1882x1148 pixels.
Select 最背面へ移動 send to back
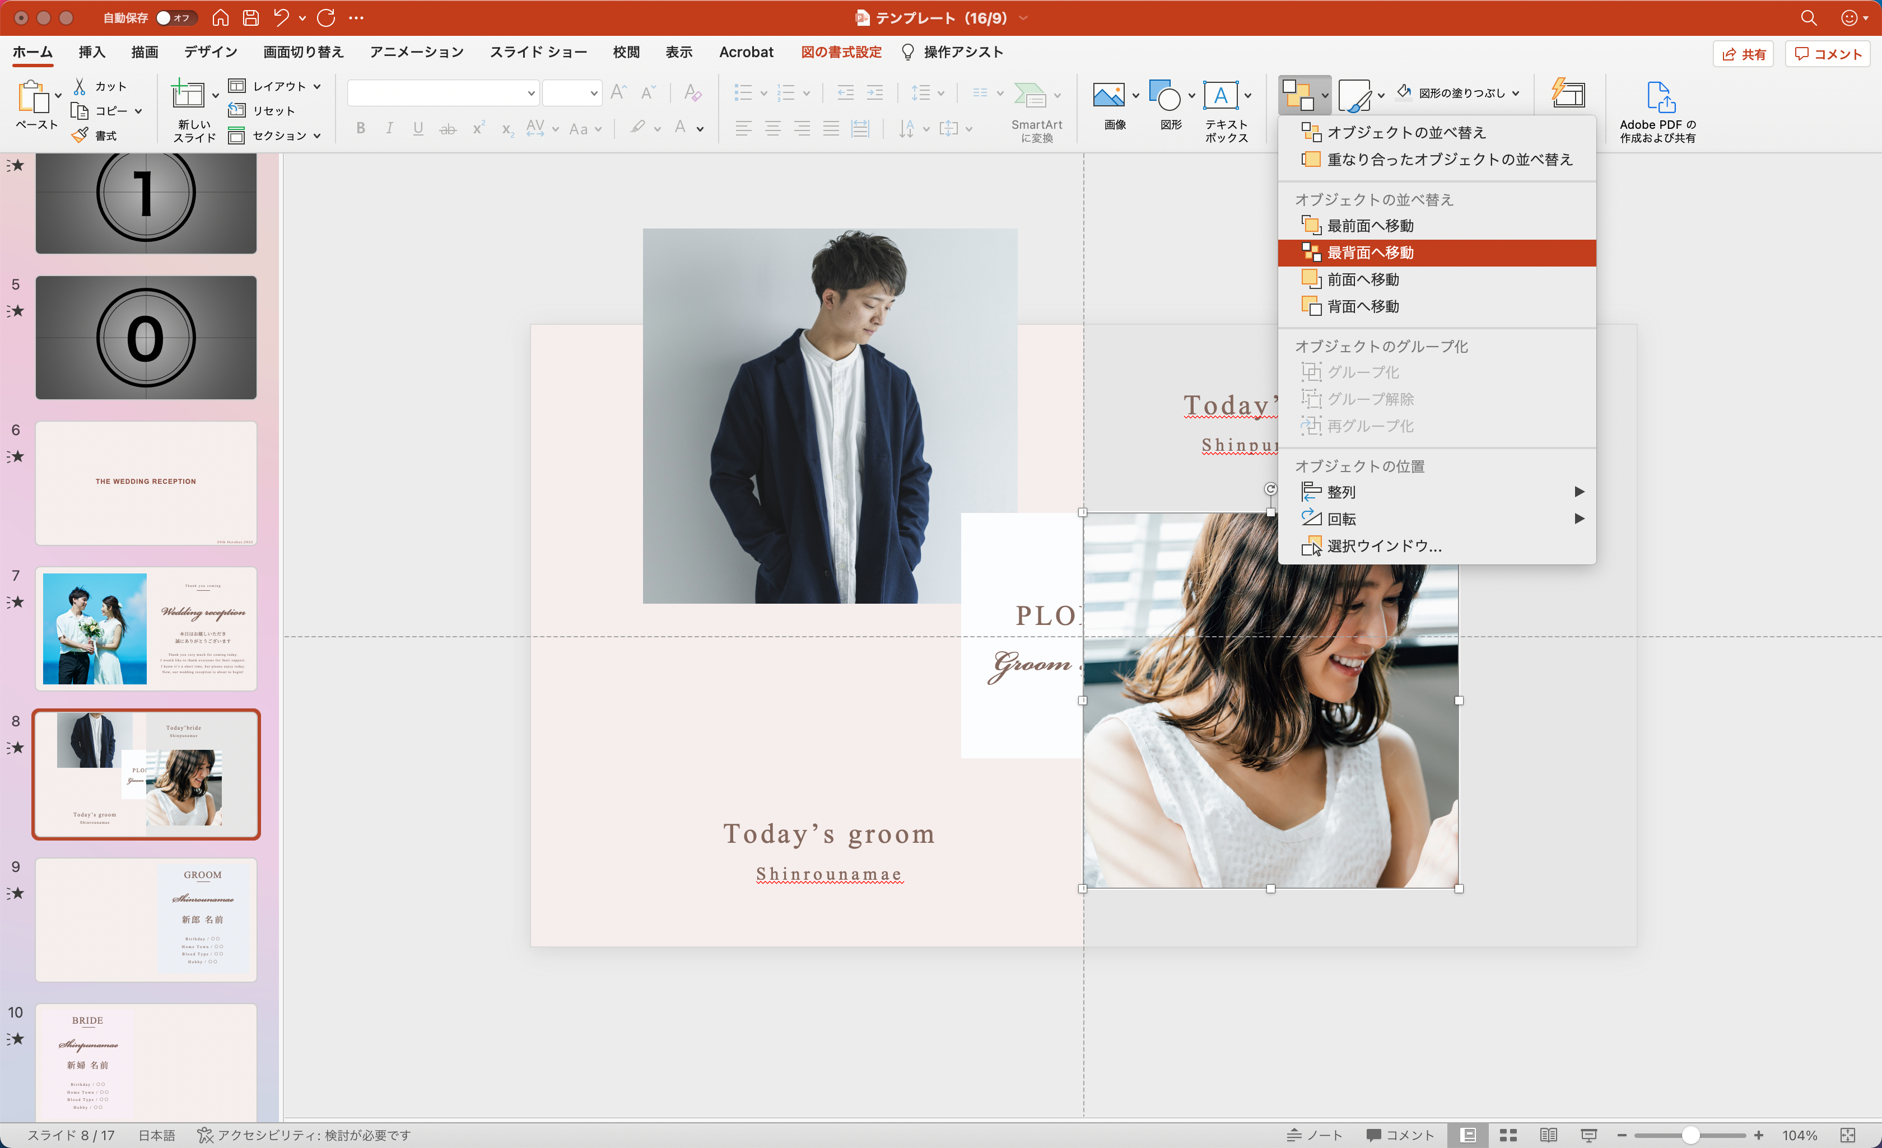[x=1437, y=253]
